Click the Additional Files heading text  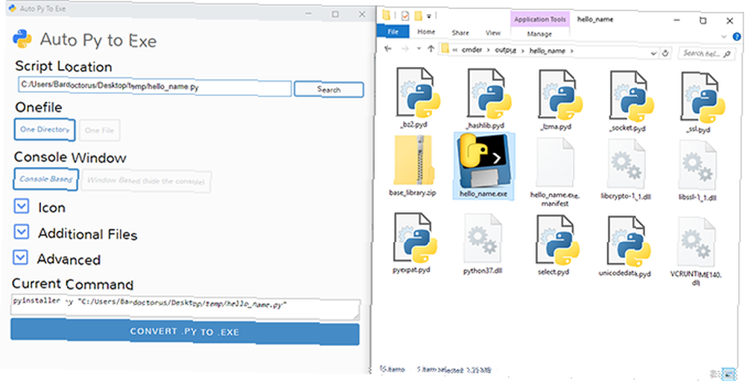(x=88, y=234)
